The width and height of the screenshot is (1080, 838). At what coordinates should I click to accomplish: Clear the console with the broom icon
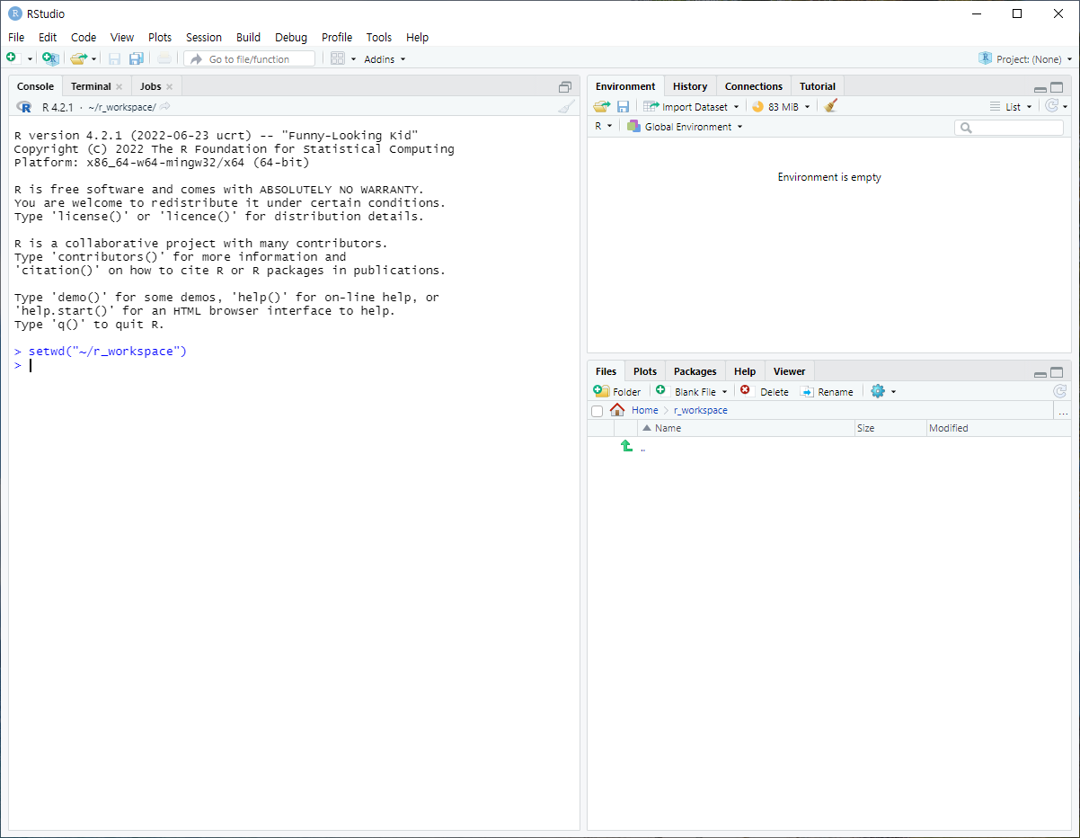coord(565,106)
